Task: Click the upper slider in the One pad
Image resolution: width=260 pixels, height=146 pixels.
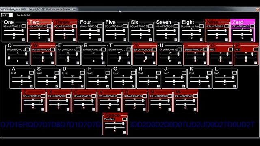Action: pos(14,31)
